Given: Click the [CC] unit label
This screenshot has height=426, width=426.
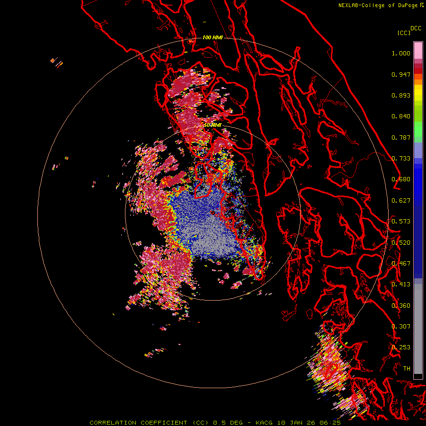Looking at the screenshot, I should tap(404, 33).
